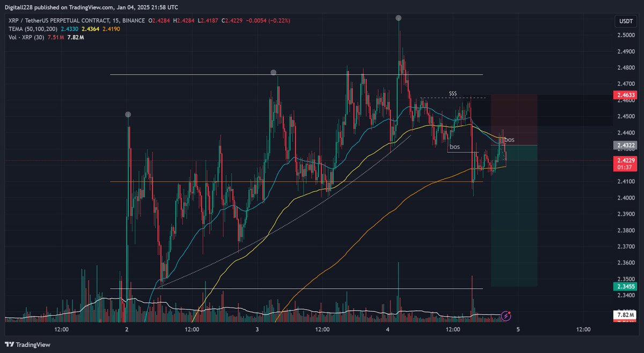Screen dimensions: 644x353
Task: Click the header text 'Digitall228 published on TradingView.com'
Action: click(60, 7)
